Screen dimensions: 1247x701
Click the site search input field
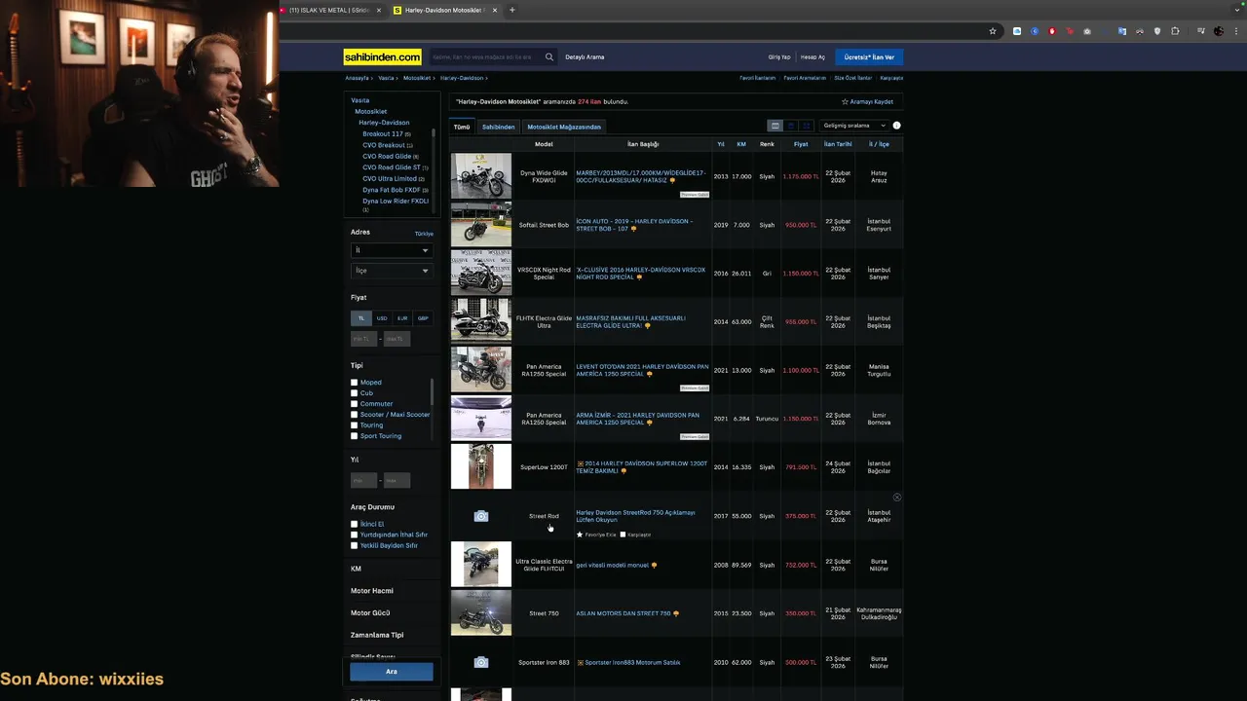point(487,57)
